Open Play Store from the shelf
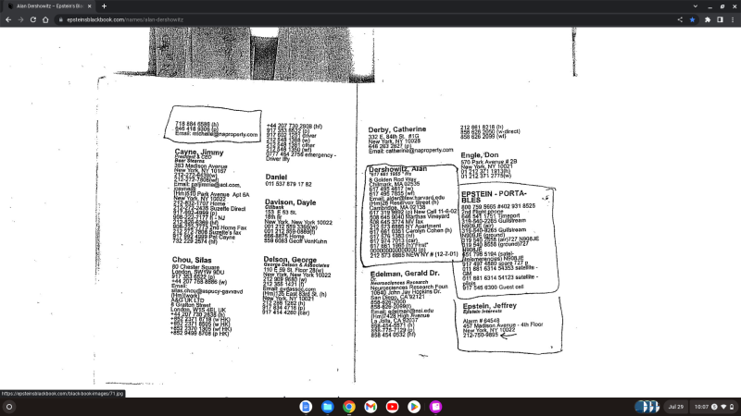Viewport: 741px width, 416px height. [414, 407]
